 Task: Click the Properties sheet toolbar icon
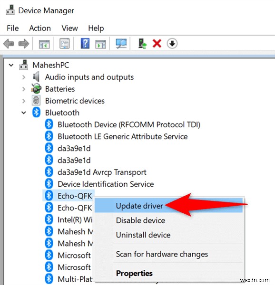65,43
